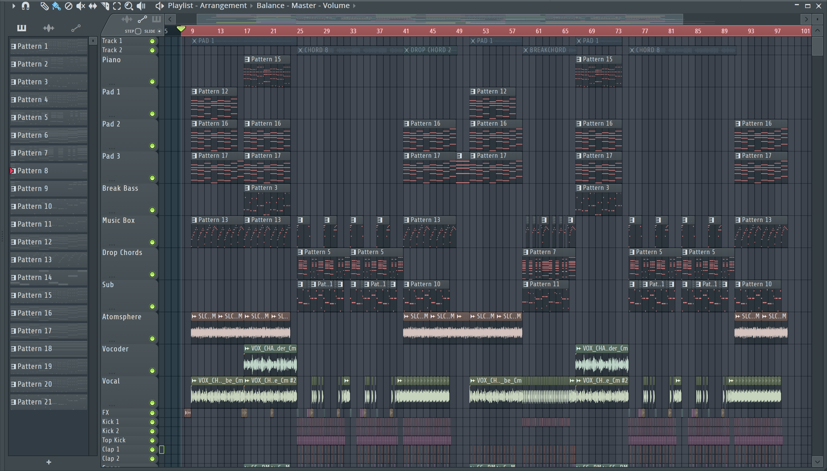The width and height of the screenshot is (827, 471).
Task: Select the DROP CHORD 2 automation clip
Action: coord(430,50)
